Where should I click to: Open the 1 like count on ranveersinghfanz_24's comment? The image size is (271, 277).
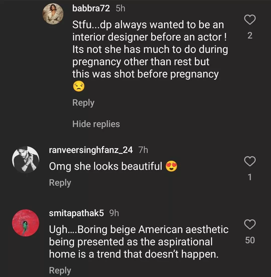250,177
